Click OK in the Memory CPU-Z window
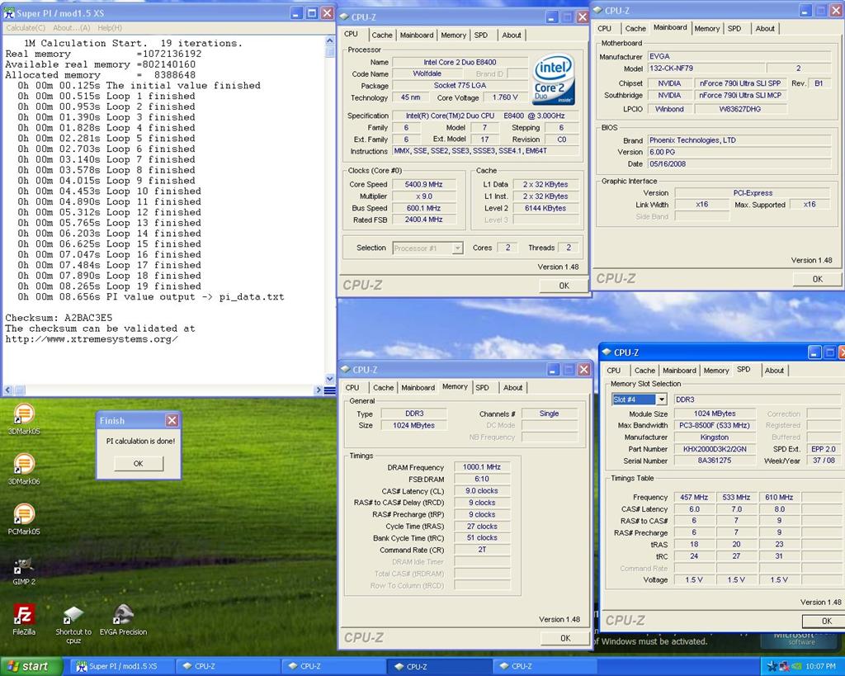The image size is (845, 676). click(564, 638)
